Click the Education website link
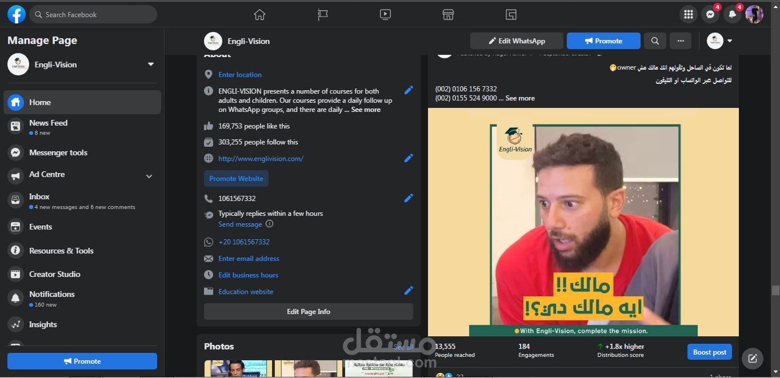 pos(246,292)
